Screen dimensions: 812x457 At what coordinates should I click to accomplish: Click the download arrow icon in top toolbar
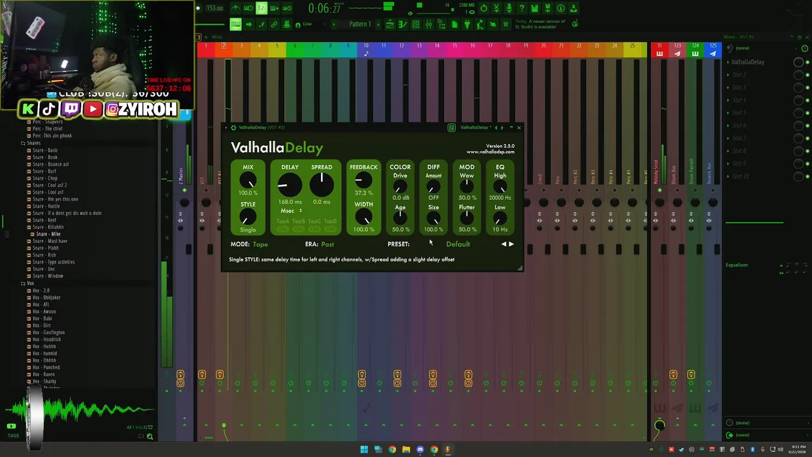(x=573, y=8)
